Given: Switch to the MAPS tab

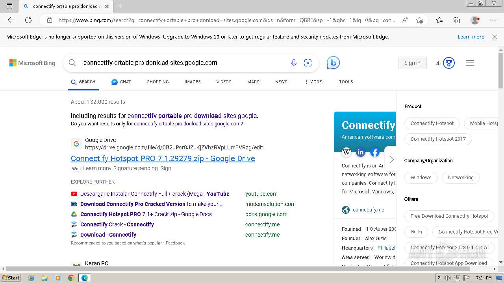Looking at the screenshot, I should coord(253,82).
